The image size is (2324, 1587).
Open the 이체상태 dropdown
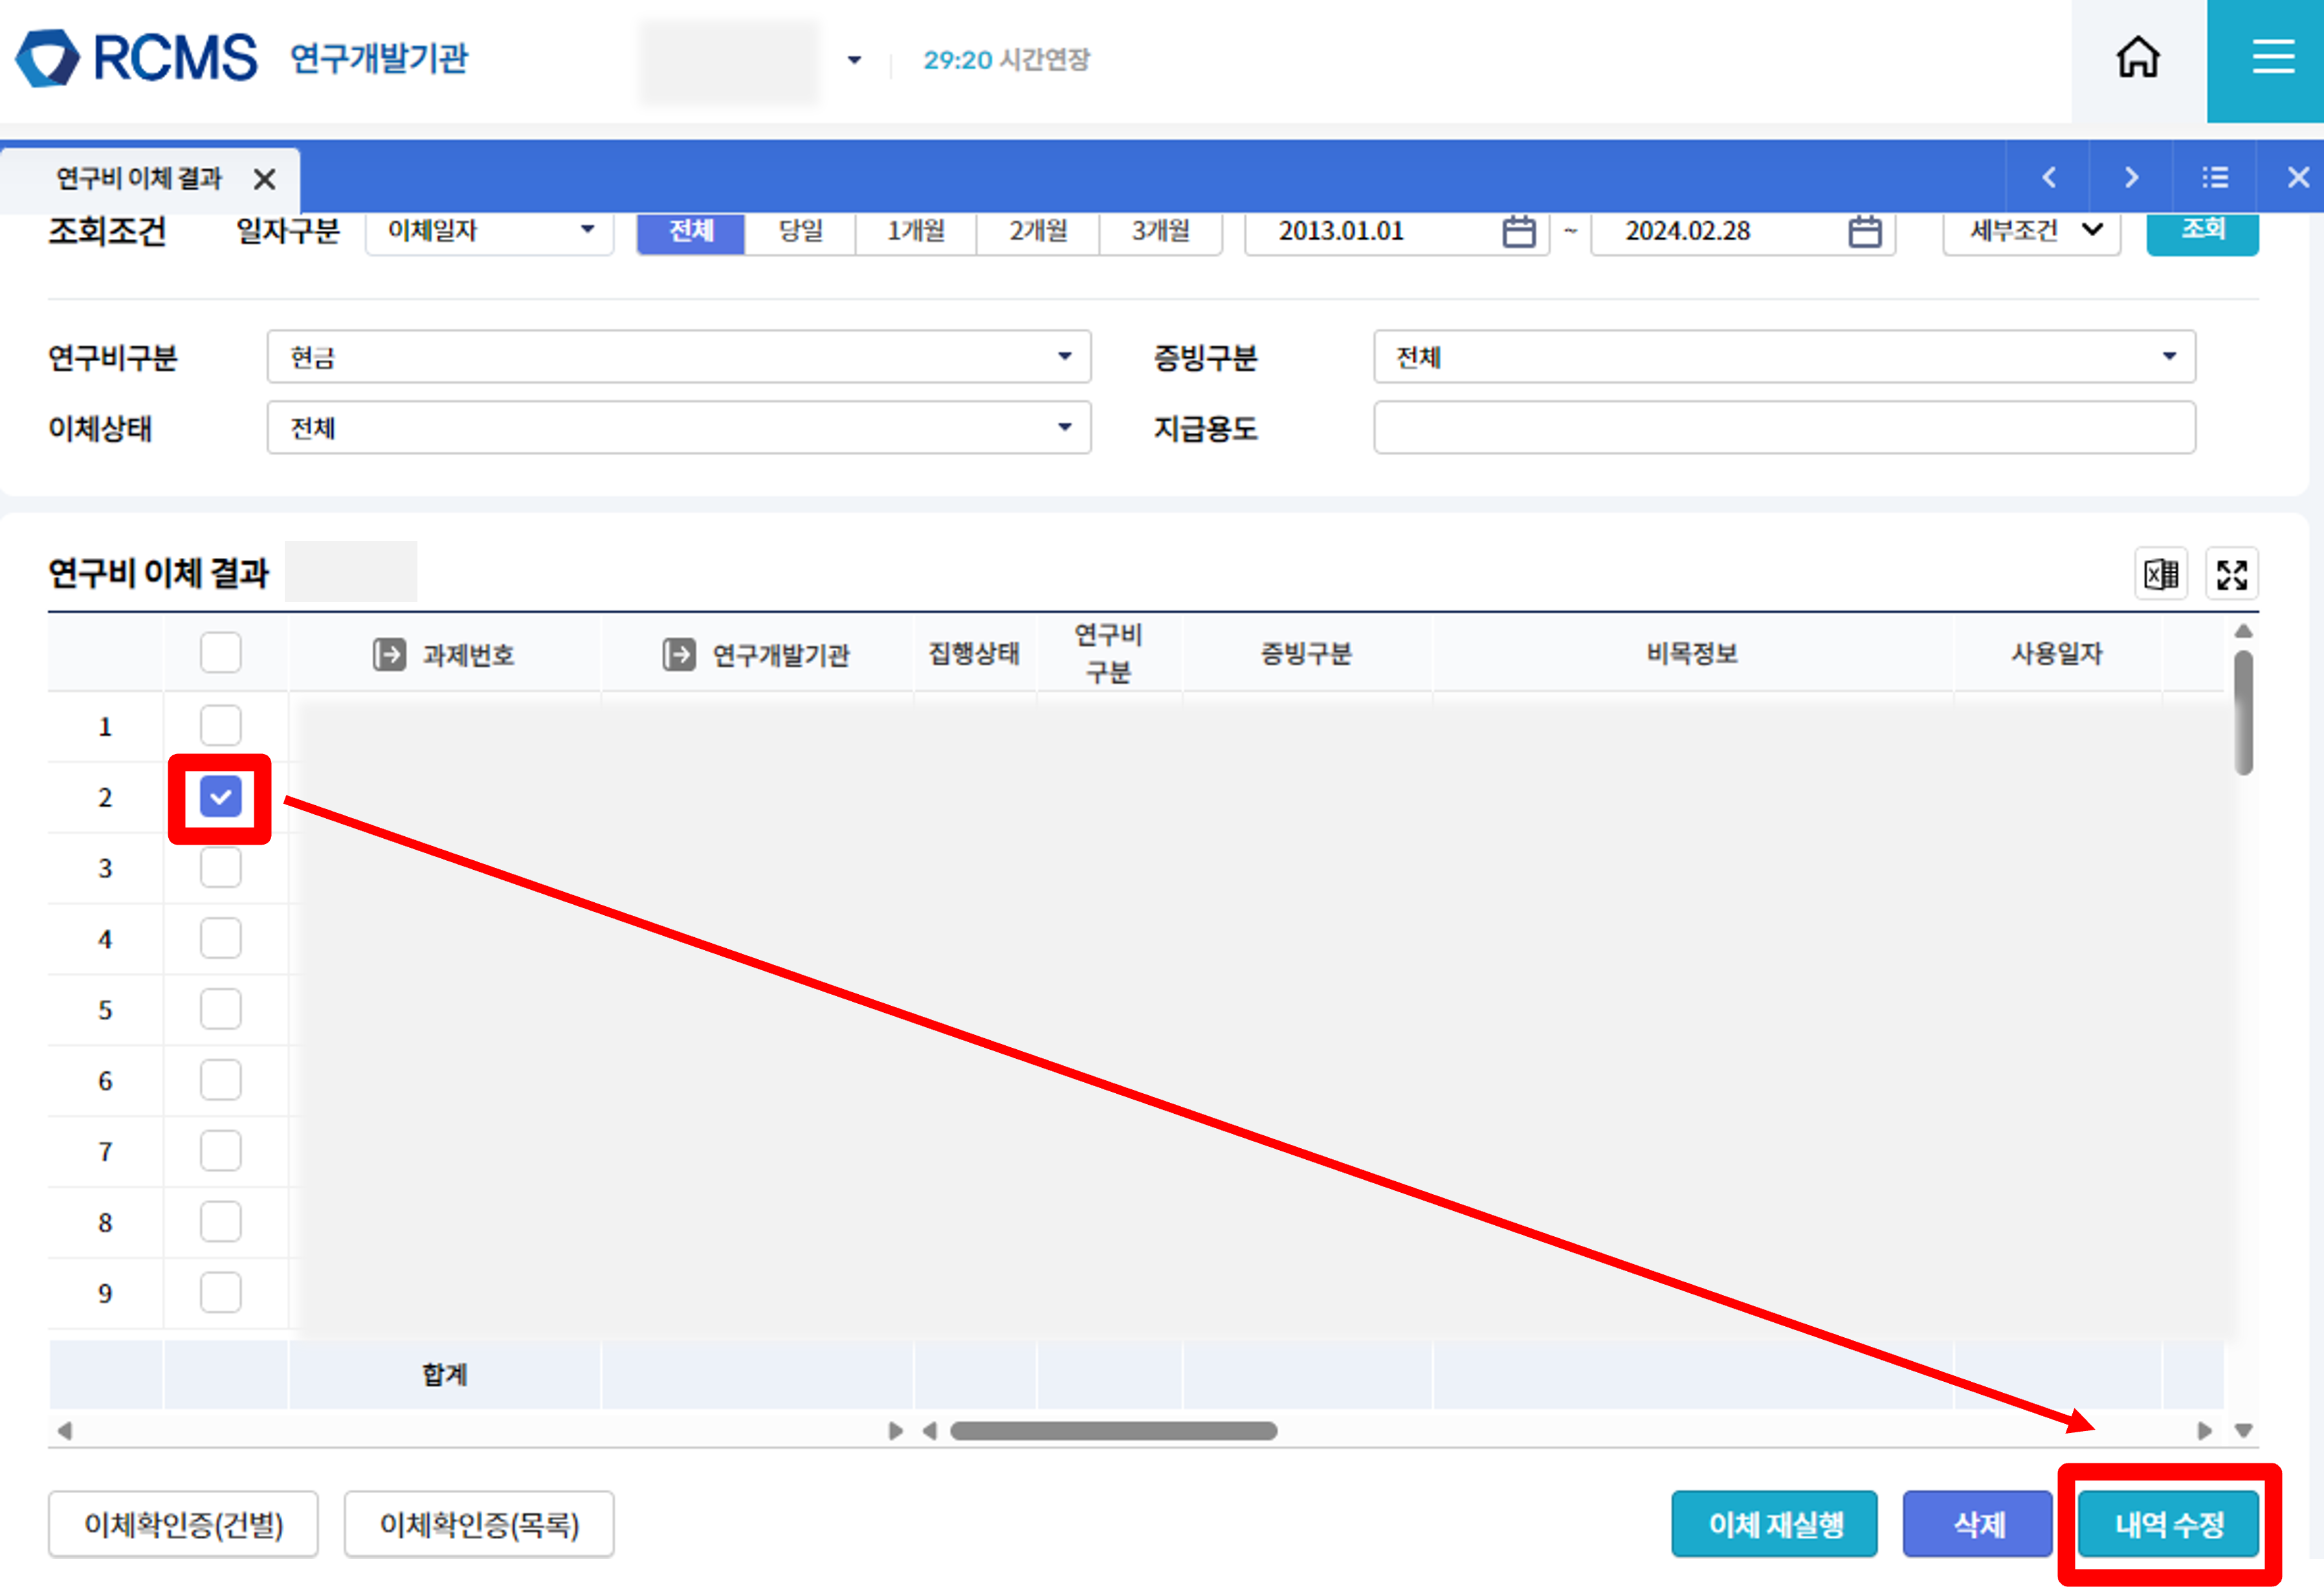tap(678, 428)
